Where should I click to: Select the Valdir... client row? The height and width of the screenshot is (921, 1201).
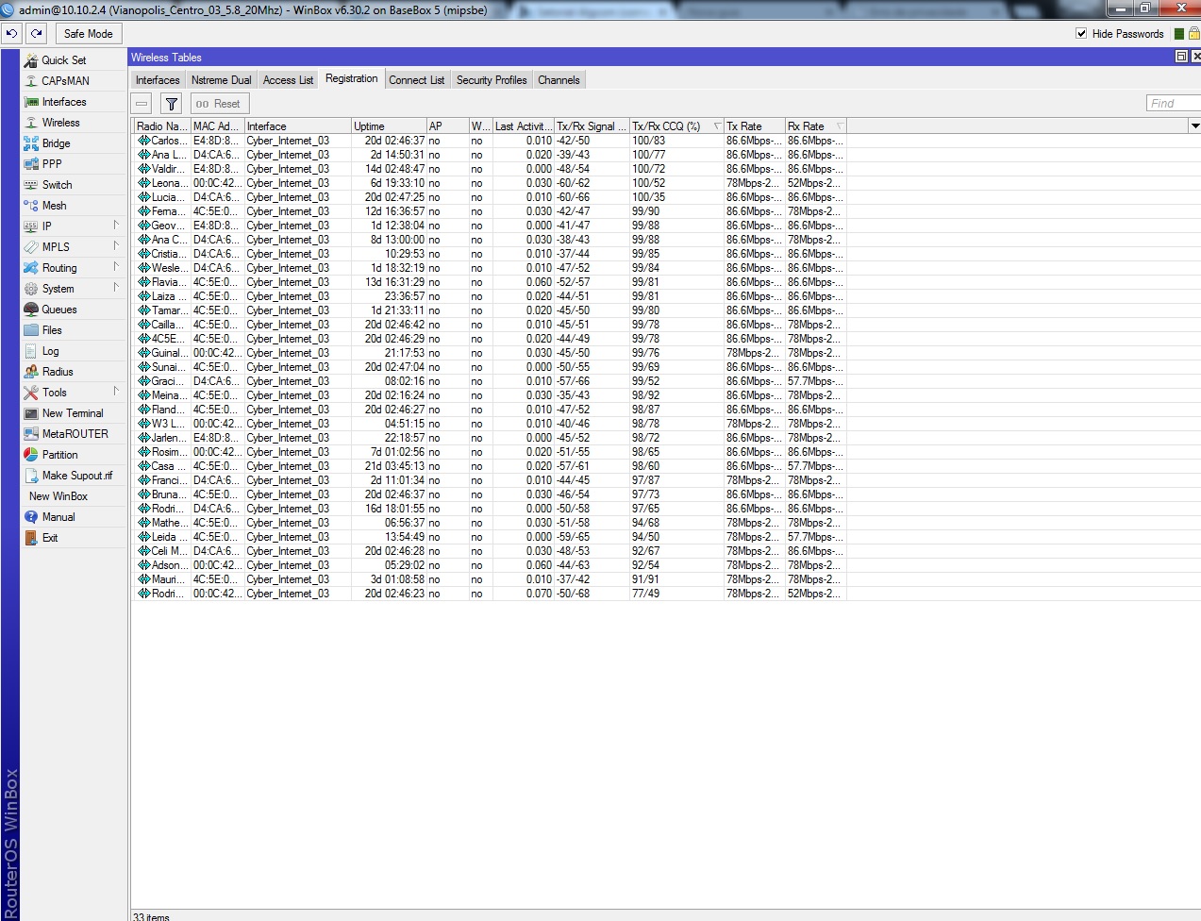click(x=490, y=169)
